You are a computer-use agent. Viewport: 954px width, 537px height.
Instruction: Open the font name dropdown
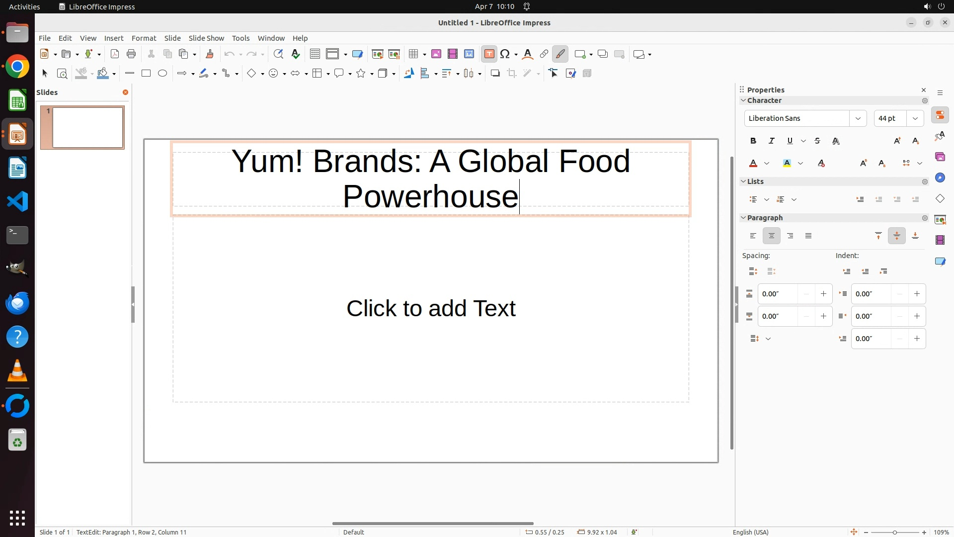tap(858, 118)
